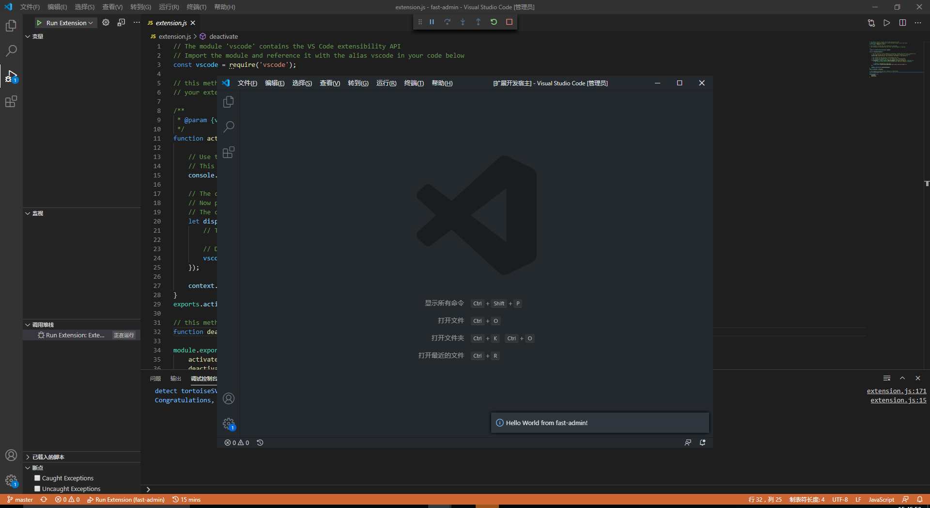Restart the debug session
This screenshot has height=508, width=930.
coord(494,22)
